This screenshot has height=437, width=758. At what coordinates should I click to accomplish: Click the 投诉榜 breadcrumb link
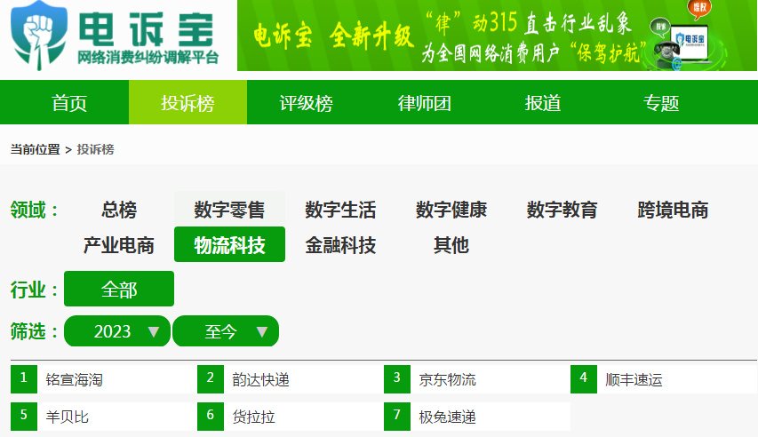[x=96, y=149]
